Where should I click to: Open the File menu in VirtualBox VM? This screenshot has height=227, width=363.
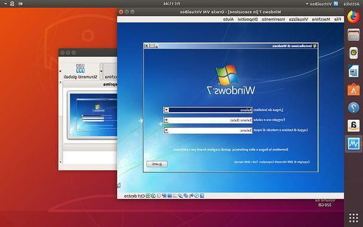[338, 19]
